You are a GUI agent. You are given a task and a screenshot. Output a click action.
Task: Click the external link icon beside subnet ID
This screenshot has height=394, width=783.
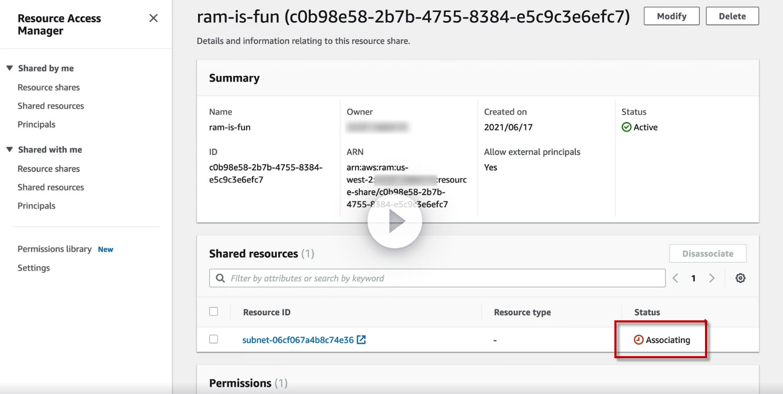point(361,340)
